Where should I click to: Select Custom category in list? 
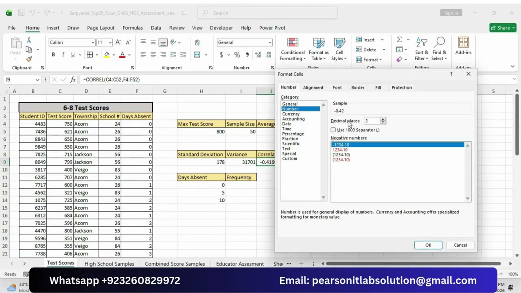tap(290, 159)
